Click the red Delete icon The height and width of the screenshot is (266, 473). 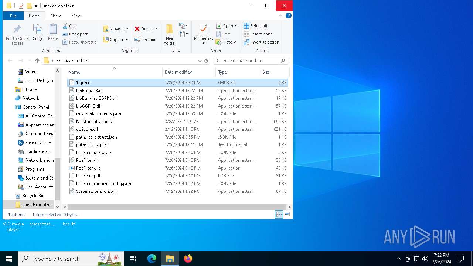(x=137, y=29)
